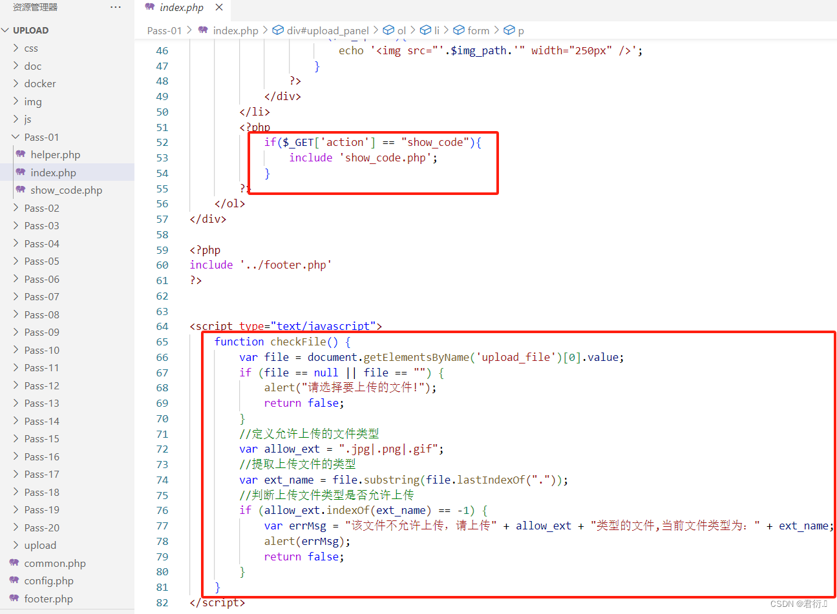Click the '../footer.php' include string
The image size is (837, 614).
[x=286, y=265]
